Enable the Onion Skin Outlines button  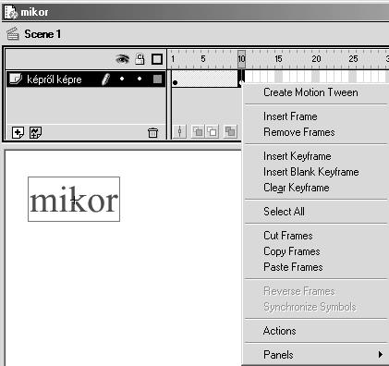(213, 132)
